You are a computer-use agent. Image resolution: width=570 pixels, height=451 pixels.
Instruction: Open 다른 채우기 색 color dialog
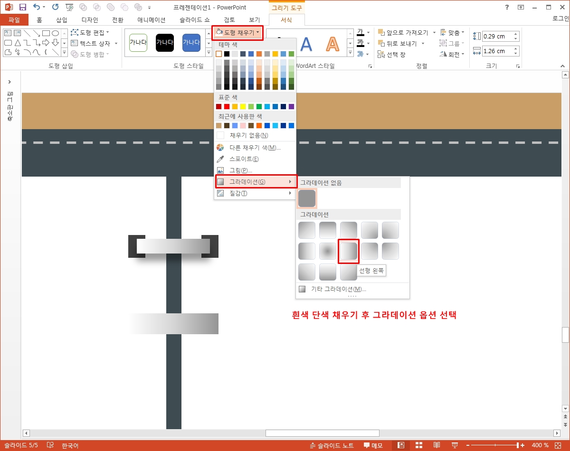(255, 148)
